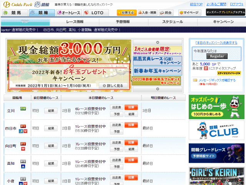Open the LOTO tab
This screenshot has width=246, height=185.
(96, 13)
